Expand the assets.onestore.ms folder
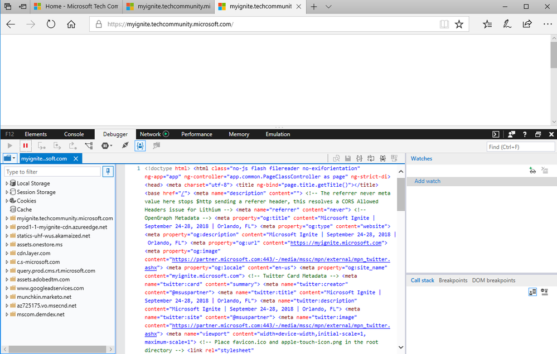557x354 pixels. point(7,244)
